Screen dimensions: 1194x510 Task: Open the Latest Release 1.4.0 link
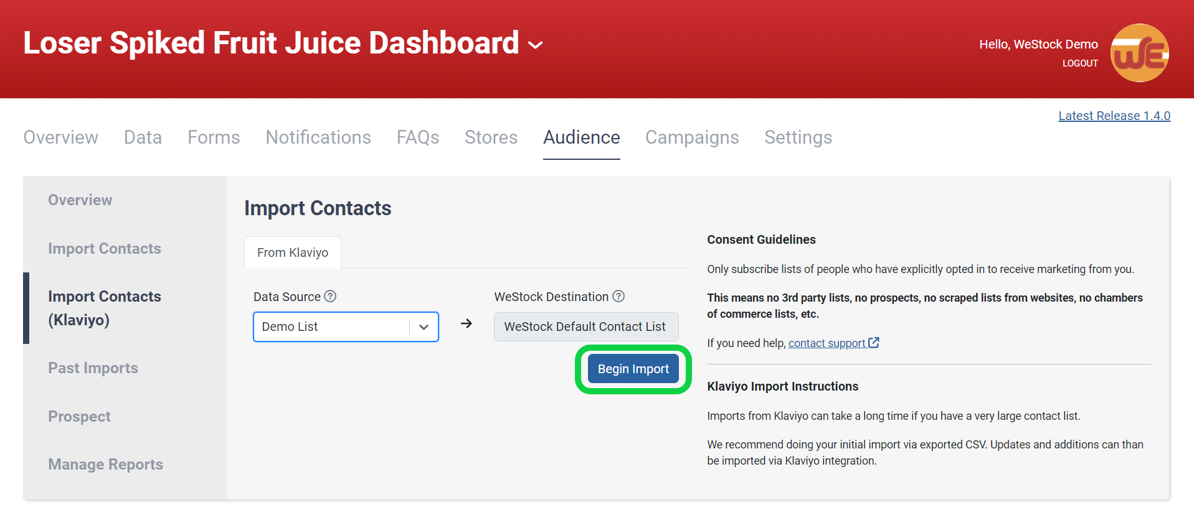[x=1114, y=116]
